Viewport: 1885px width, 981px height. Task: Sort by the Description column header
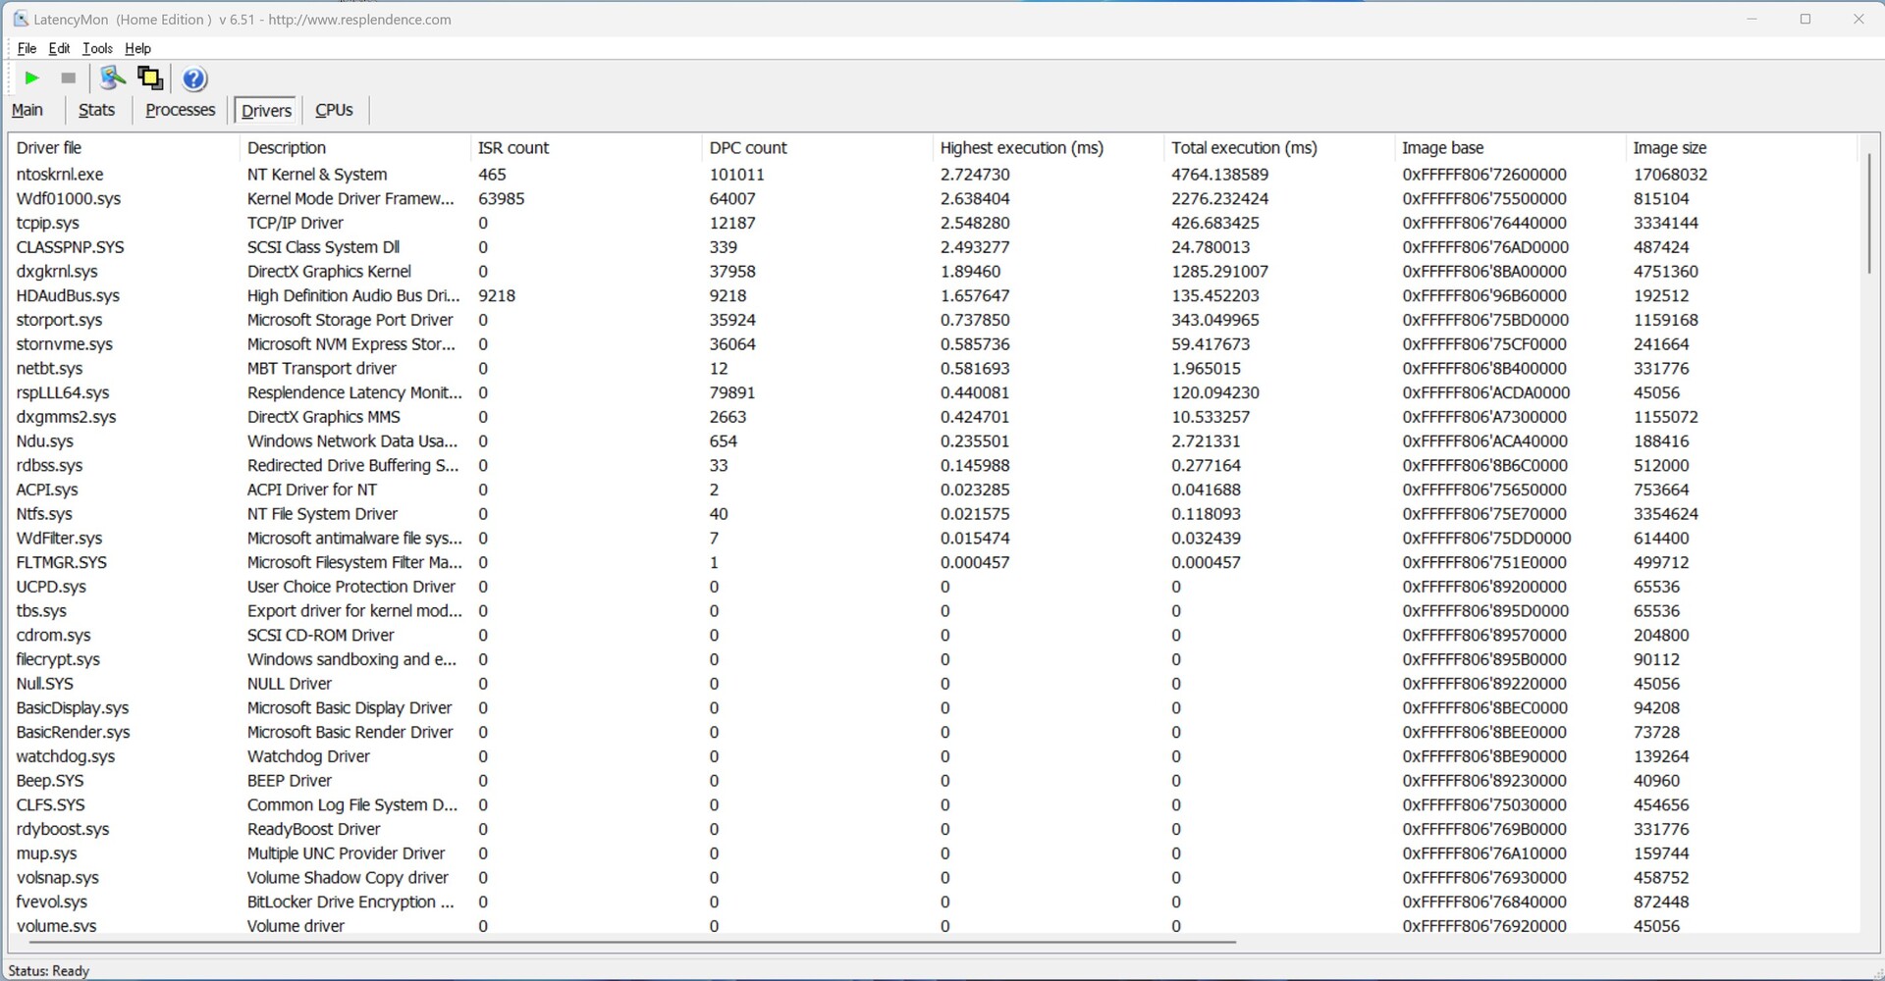coord(354,148)
